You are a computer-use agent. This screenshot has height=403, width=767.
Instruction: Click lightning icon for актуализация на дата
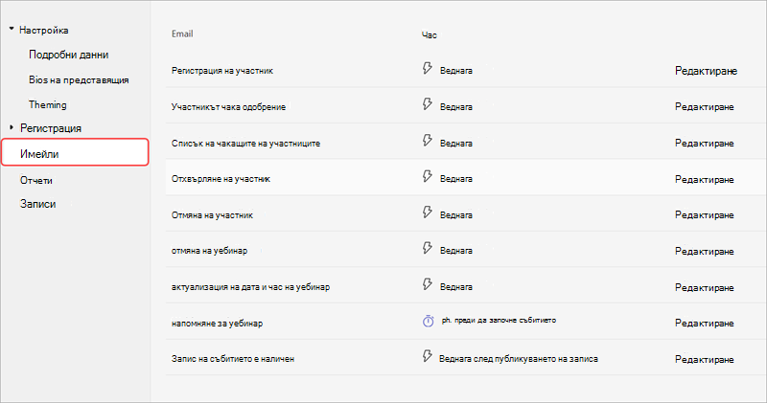[428, 284]
